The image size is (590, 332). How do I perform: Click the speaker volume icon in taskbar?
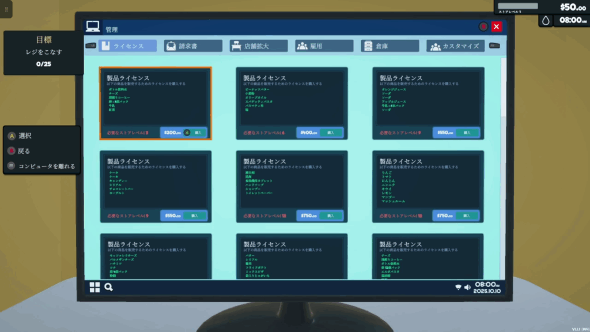coord(467,287)
